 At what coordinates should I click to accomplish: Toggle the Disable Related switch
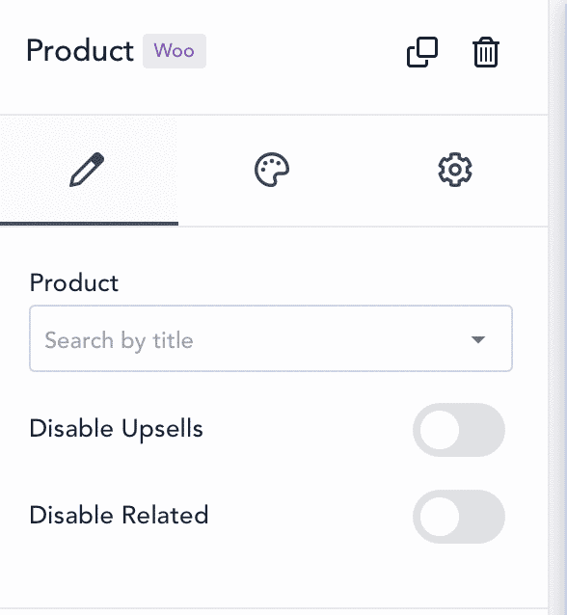(x=459, y=517)
